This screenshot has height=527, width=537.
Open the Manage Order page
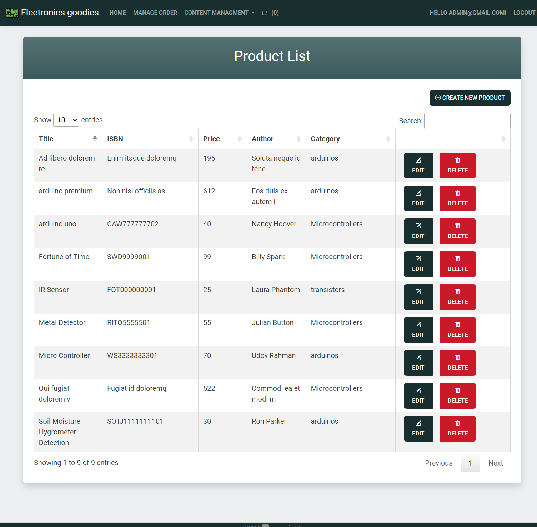point(155,13)
